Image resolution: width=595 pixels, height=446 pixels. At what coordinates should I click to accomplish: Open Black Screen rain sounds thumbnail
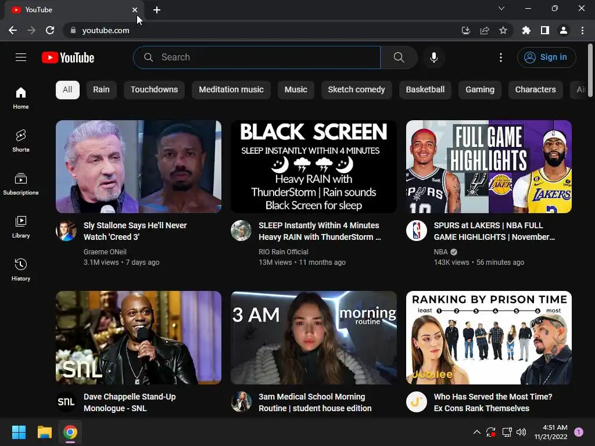(314, 167)
